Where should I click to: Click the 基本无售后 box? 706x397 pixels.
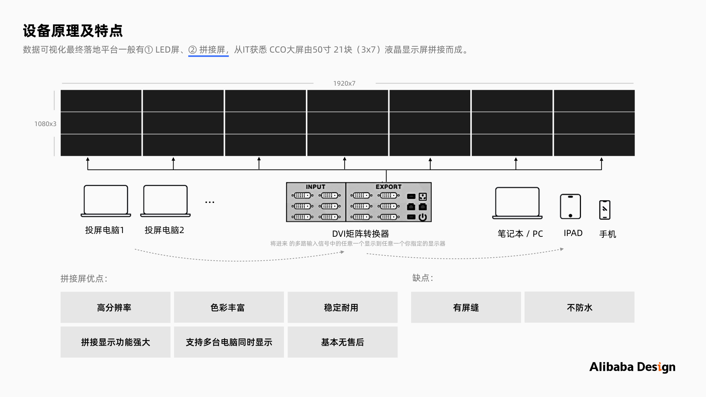[342, 342]
